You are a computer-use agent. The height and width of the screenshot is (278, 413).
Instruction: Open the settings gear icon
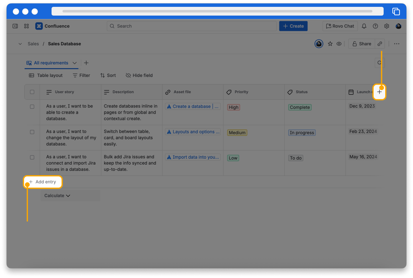click(x=386, y=26)
